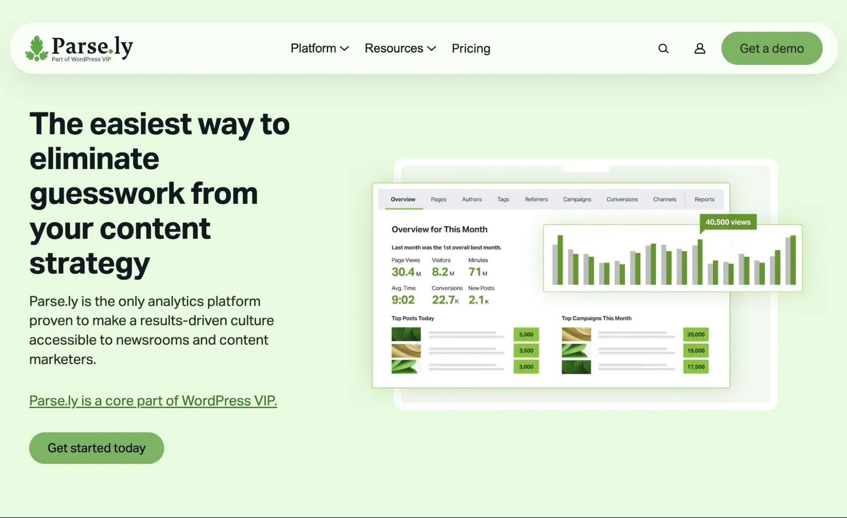Open thumbnail of the 3,000 top post

(406, 367)
